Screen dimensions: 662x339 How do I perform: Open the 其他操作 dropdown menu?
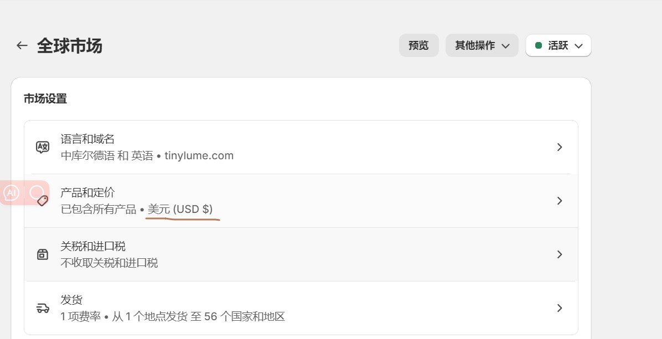click(x=482, y=45)
